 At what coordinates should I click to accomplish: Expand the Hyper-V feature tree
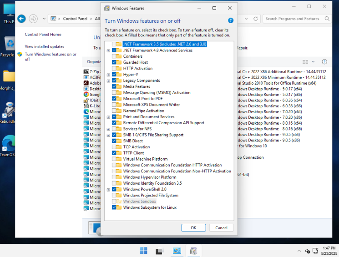(x=108, y=75)
